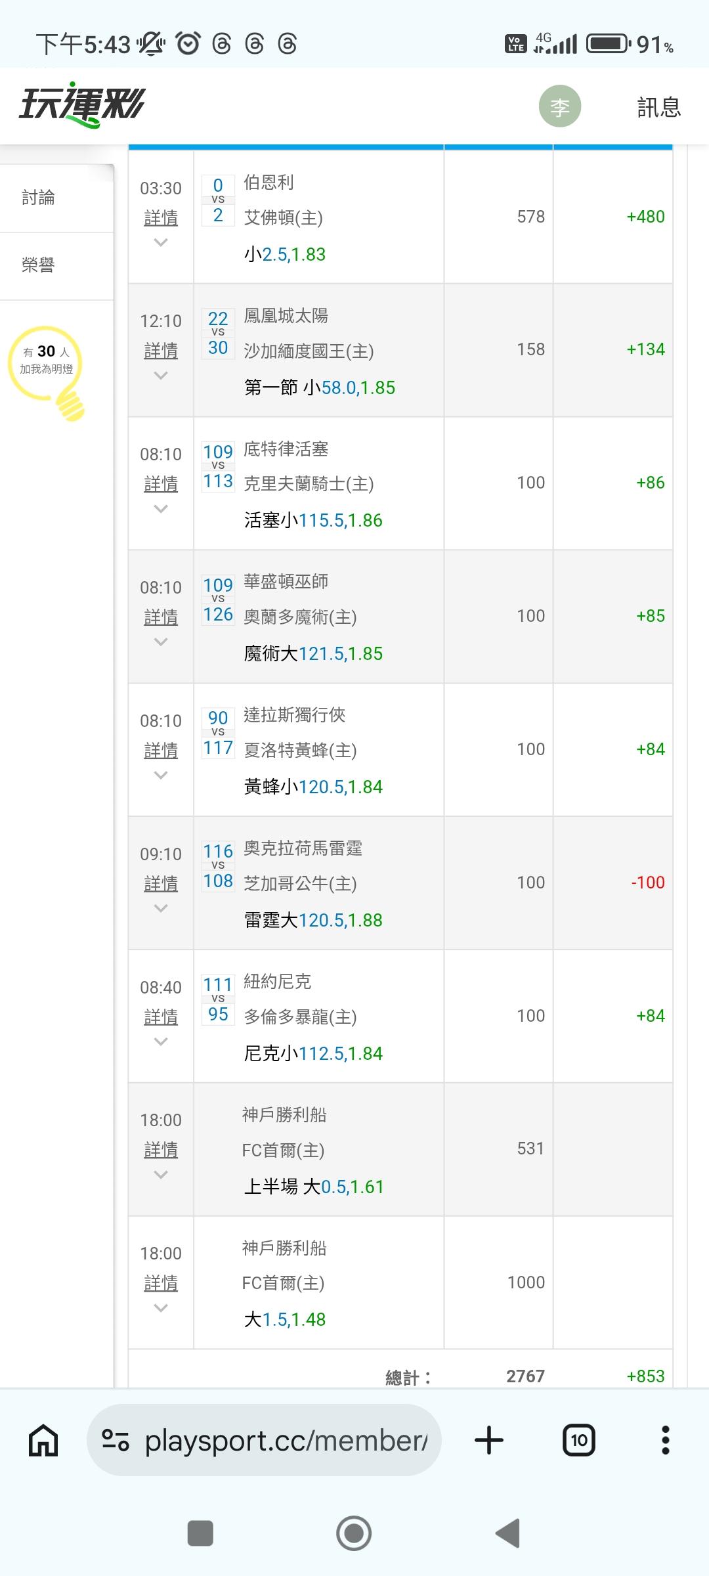Expand the 鳳凰城太陽 game row chevron

click(x=161, y=376)
